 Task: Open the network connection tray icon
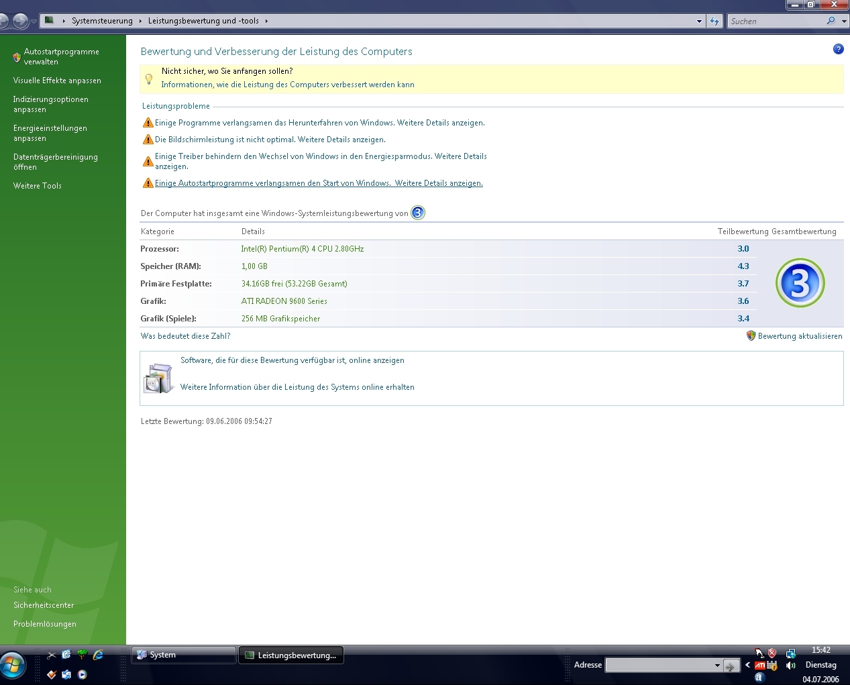point(791,653)
